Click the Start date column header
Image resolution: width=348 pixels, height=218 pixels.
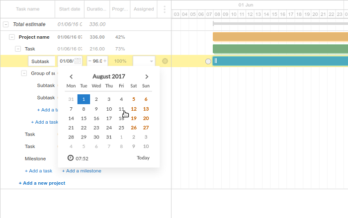(69, 9)
